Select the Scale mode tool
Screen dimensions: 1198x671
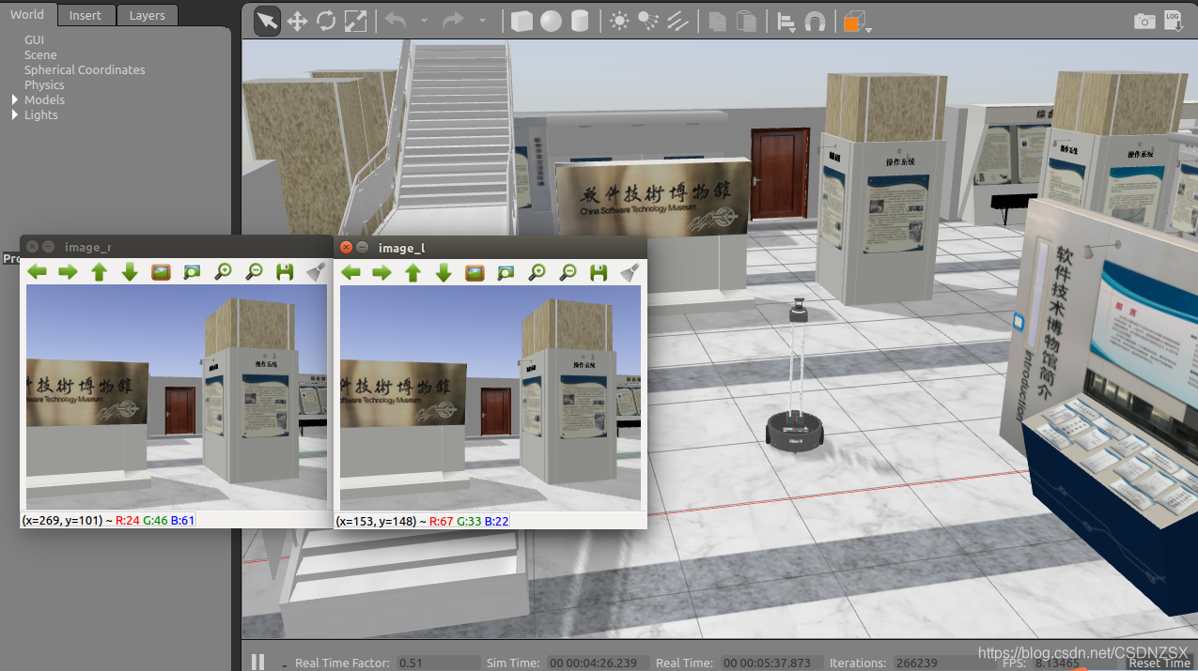pos(355,21)
